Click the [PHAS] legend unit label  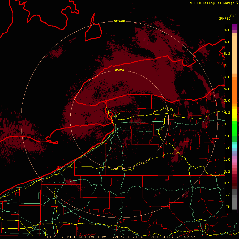pos(224,18)
